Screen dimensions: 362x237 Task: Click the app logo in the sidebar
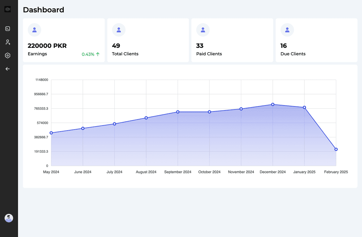pyautogui.click(x=7, y=9)
